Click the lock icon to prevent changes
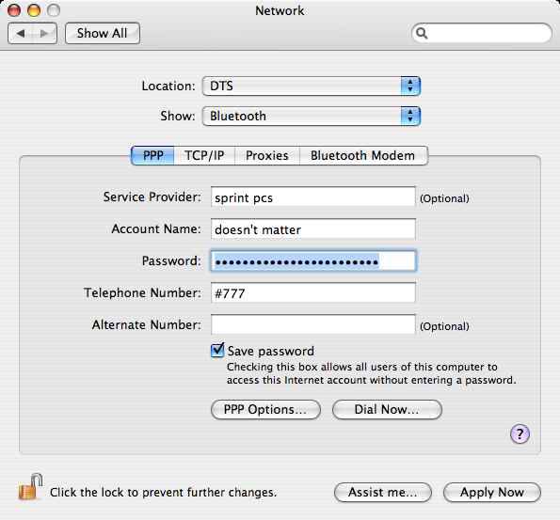 (30, 487)
